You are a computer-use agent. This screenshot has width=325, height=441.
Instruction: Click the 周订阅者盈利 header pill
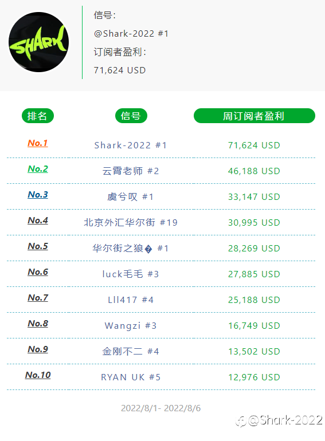point(254,116)
